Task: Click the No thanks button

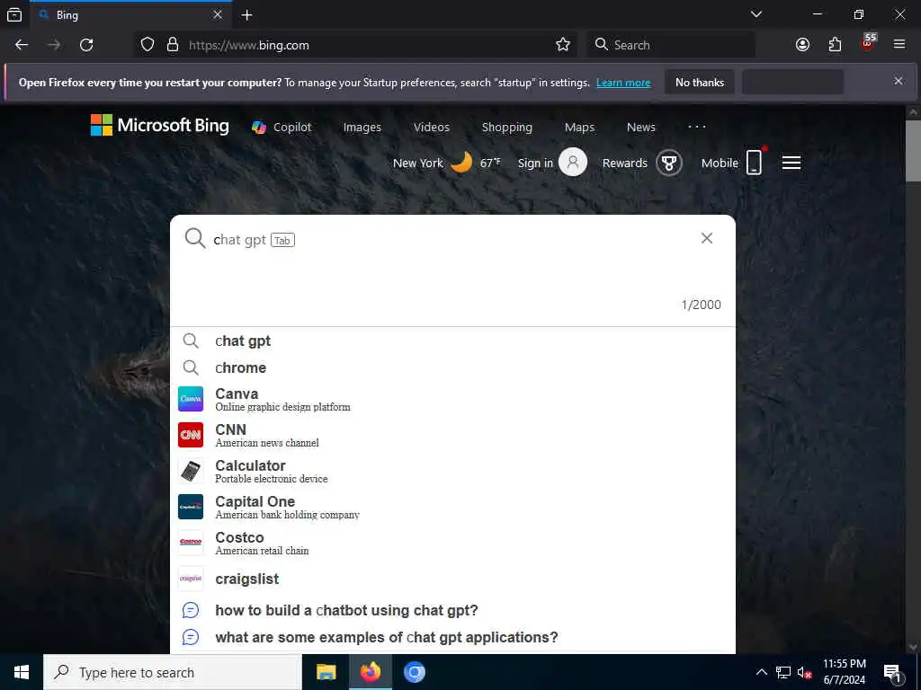Action: pos(700,82)
